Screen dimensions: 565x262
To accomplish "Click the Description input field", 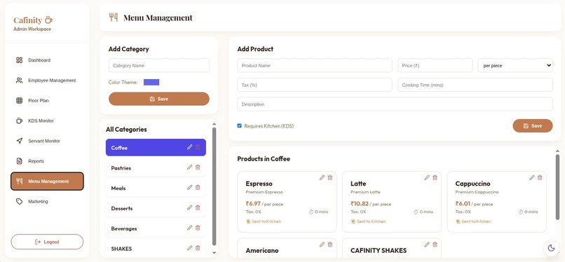I will point(395,104).
